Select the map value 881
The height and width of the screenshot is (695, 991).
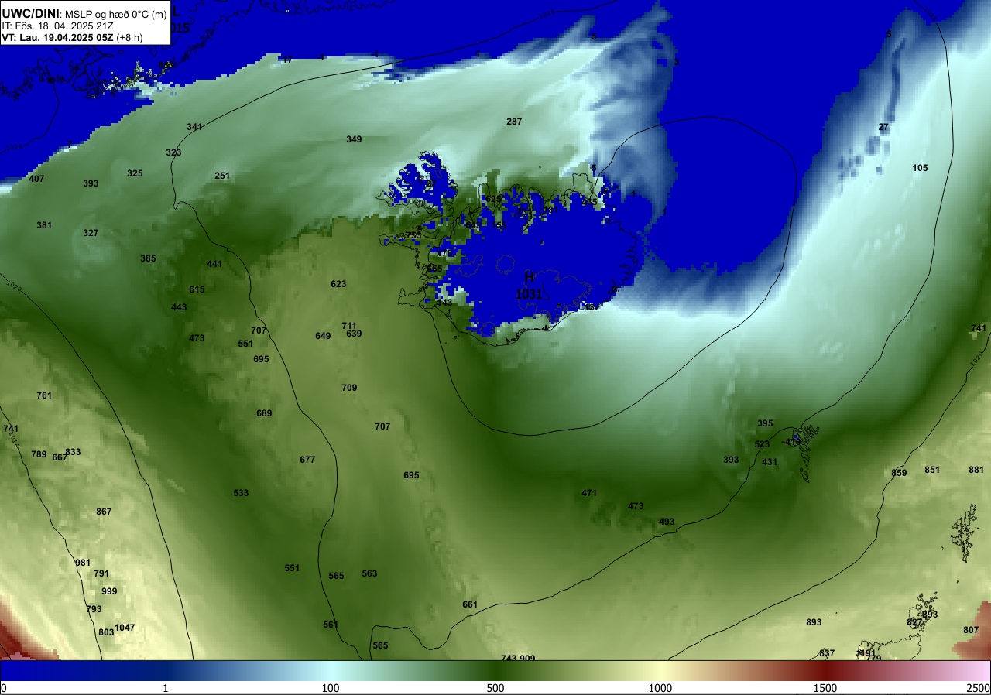[976, 470]
